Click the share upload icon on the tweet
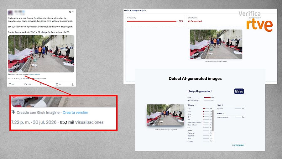Viewport: 282px width, 159px height. (x=73, y=84)
